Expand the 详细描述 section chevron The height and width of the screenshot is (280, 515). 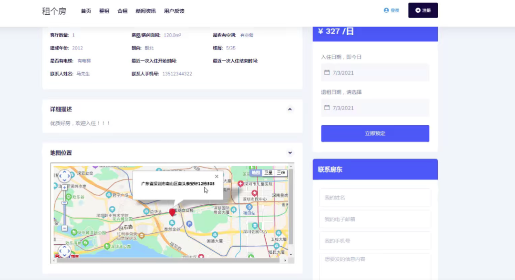click(289, 109)
